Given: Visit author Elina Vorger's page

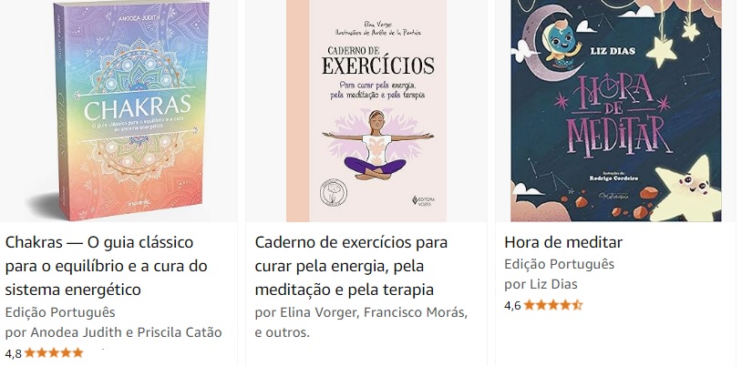Looking at the screenshot, I should (319, 312).
